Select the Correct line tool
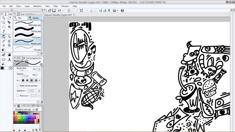This screenshot has height=132, width=235. 4,64
